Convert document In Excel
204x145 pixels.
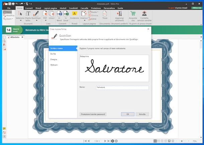(x=66, y=16)
